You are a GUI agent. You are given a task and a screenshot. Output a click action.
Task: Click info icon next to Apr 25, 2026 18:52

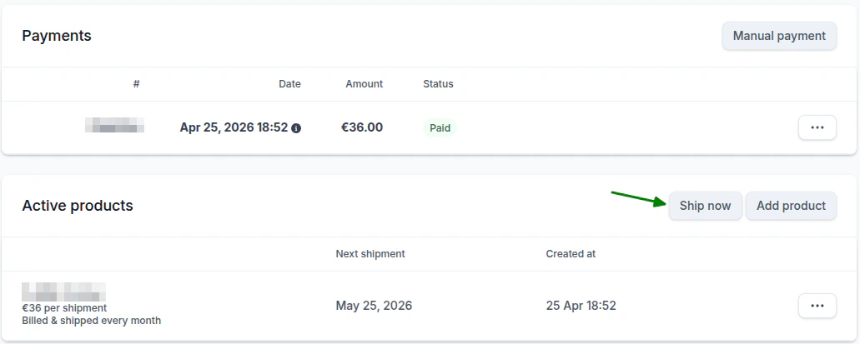[x=296, y=128]
